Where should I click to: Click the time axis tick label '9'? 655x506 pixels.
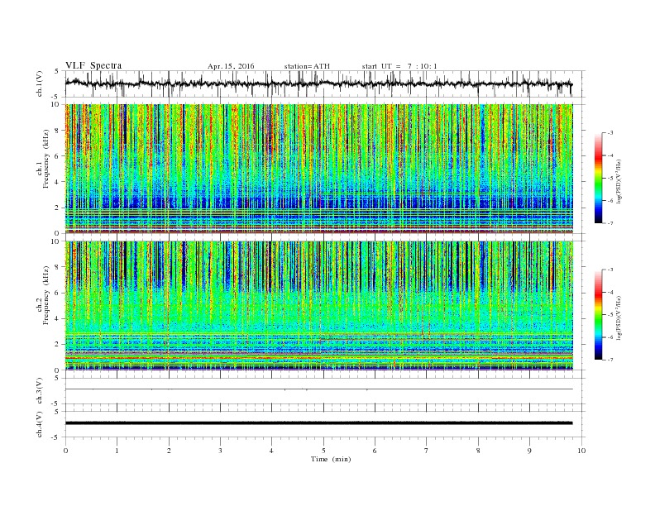[529, 451]
